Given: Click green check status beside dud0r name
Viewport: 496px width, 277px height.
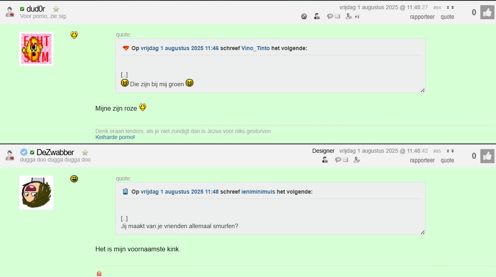Looking at the screenshot, I should 22,9.
